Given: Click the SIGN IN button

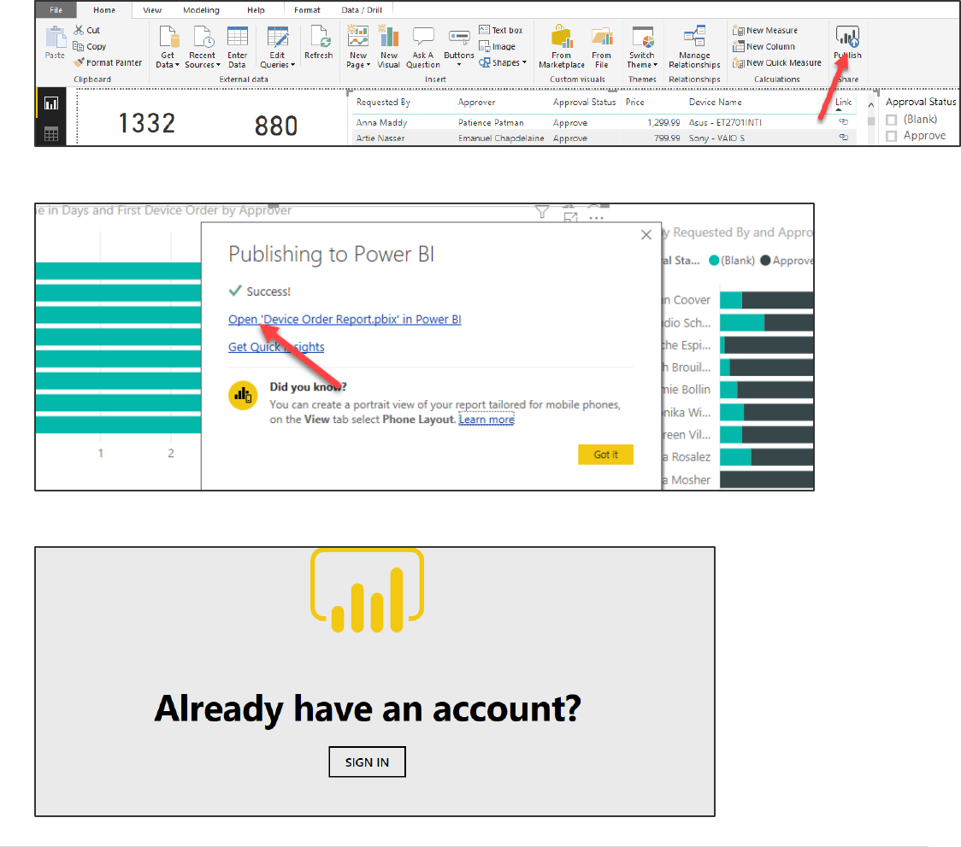Looking at the screenshot, I should [x=367, y=762].
